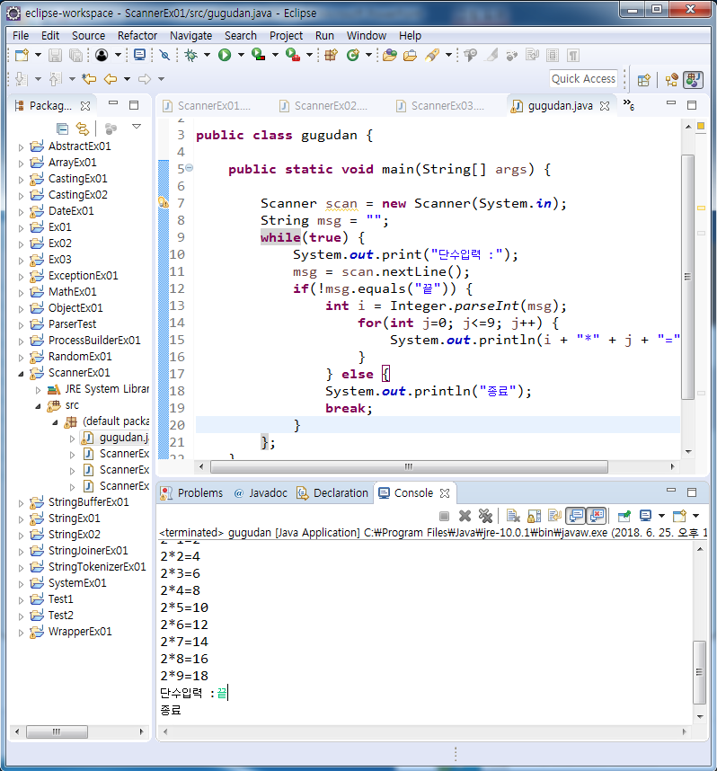This screenshot has width=717, height=771.
Task: Collapse the src folder
Action: tap(39, 406)
